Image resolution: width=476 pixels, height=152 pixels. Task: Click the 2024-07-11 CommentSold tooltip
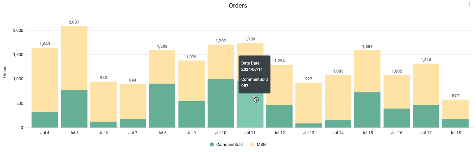[x=254, y=74]
